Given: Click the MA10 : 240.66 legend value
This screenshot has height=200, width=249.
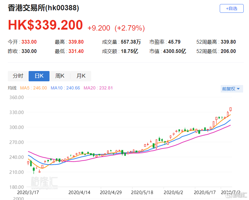Looking at the screenshot, I should 65,88.
